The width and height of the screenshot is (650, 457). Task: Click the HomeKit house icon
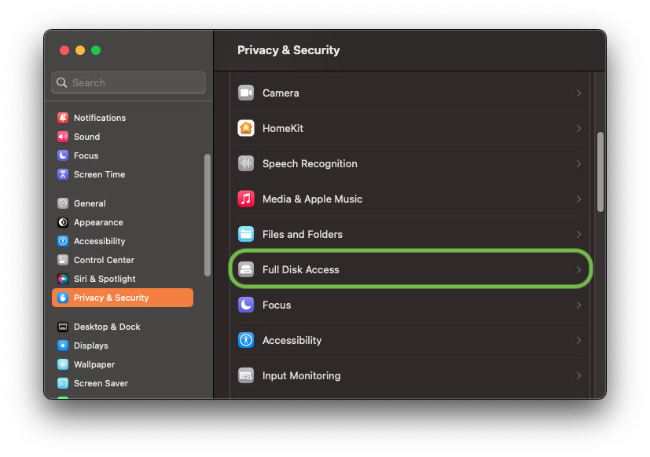(246, 128)
